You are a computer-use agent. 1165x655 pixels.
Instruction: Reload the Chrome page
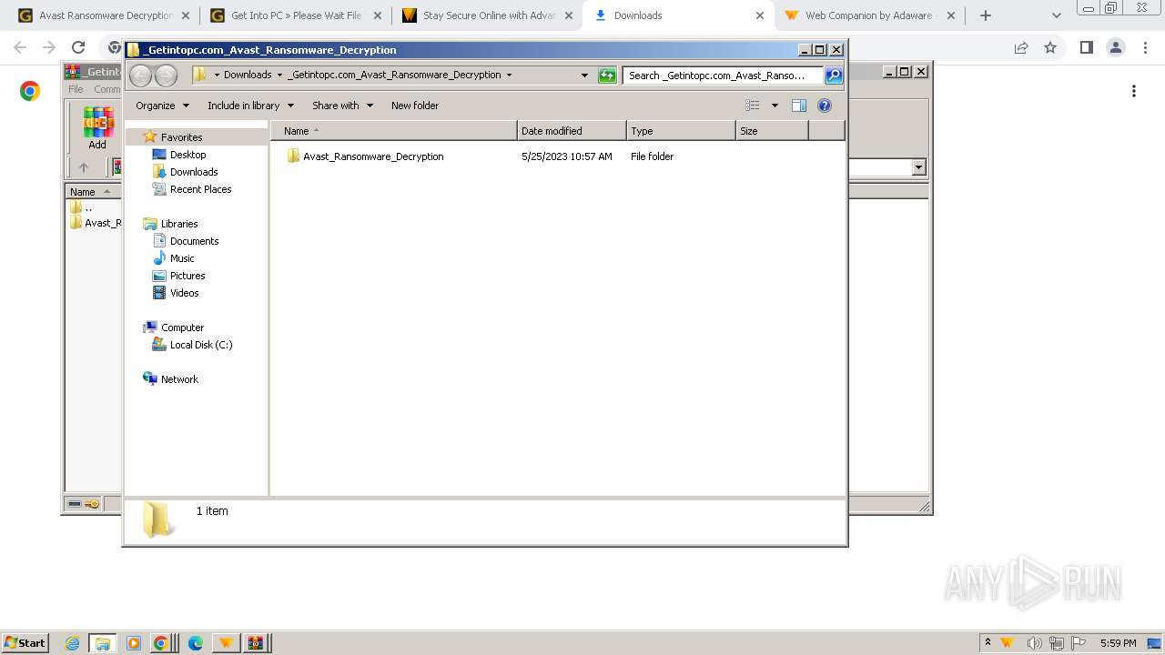[78, 47]
